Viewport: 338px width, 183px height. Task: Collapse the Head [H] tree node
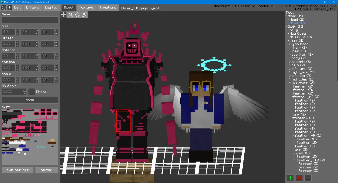coord(286,16)
